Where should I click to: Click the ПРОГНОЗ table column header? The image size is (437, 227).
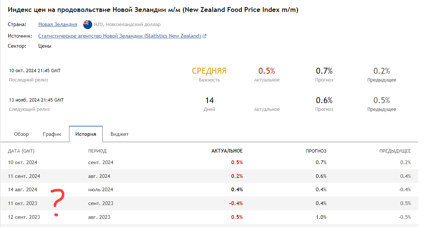click(316, 151)
